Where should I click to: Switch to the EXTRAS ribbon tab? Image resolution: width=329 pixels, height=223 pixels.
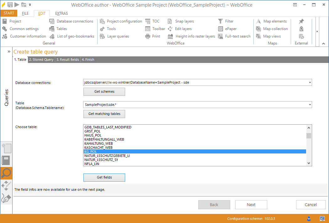(x=61, y=13)
